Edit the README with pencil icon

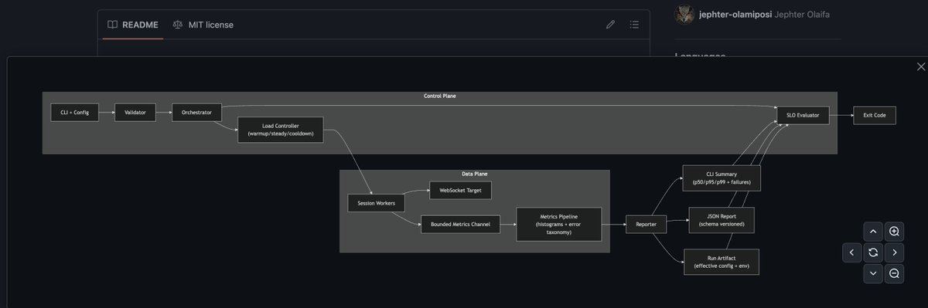click(610, 25)
